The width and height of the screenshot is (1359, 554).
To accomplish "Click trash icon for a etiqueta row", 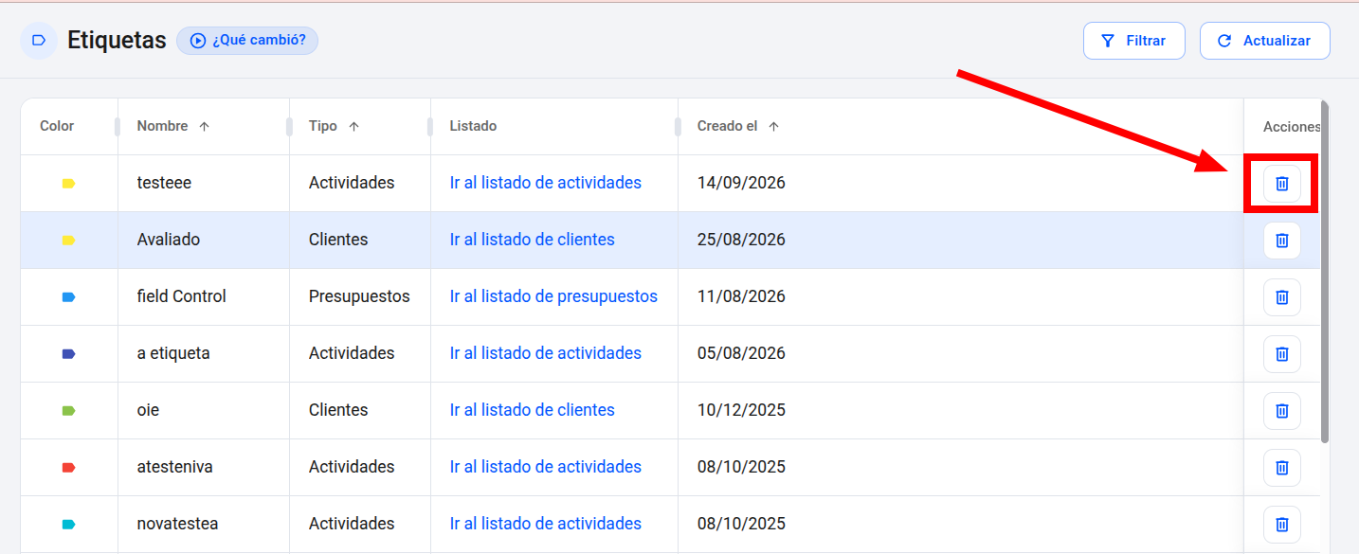I will pos(1281,353).
